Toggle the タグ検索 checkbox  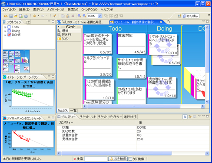pyautogui.click(x=130, y=159)
